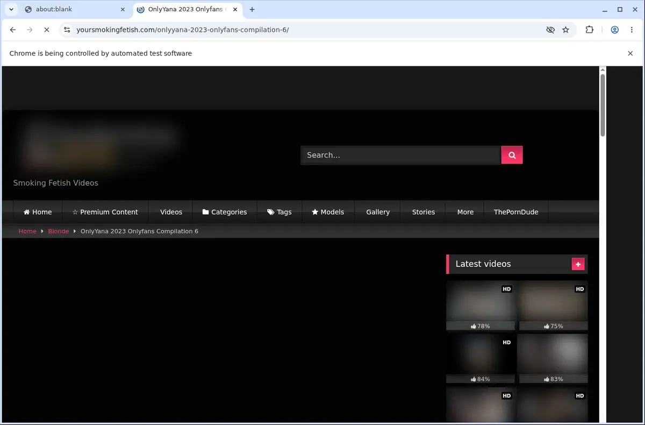Bookmark this page with the star

565,30
